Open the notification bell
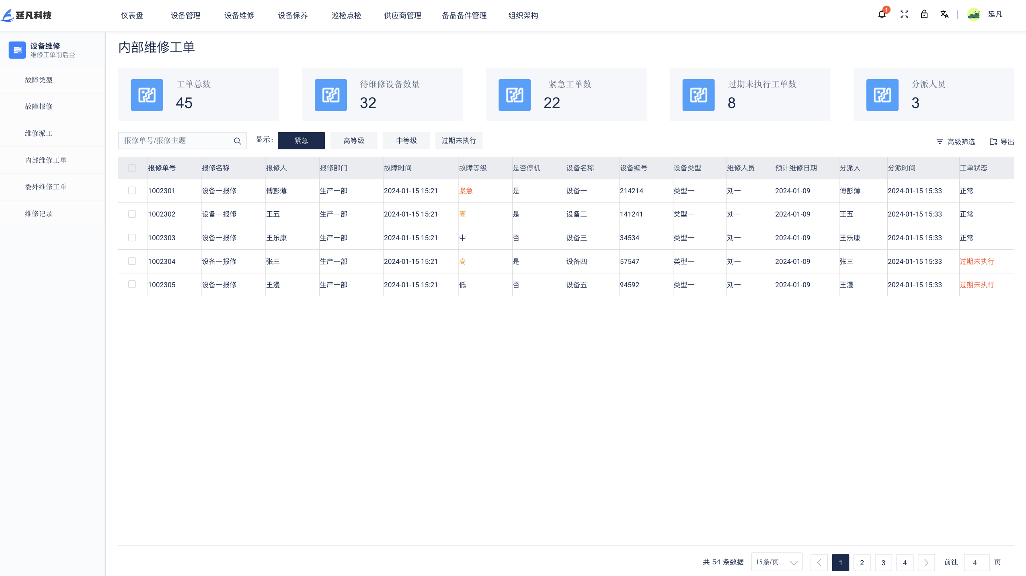 coord(882,14)
